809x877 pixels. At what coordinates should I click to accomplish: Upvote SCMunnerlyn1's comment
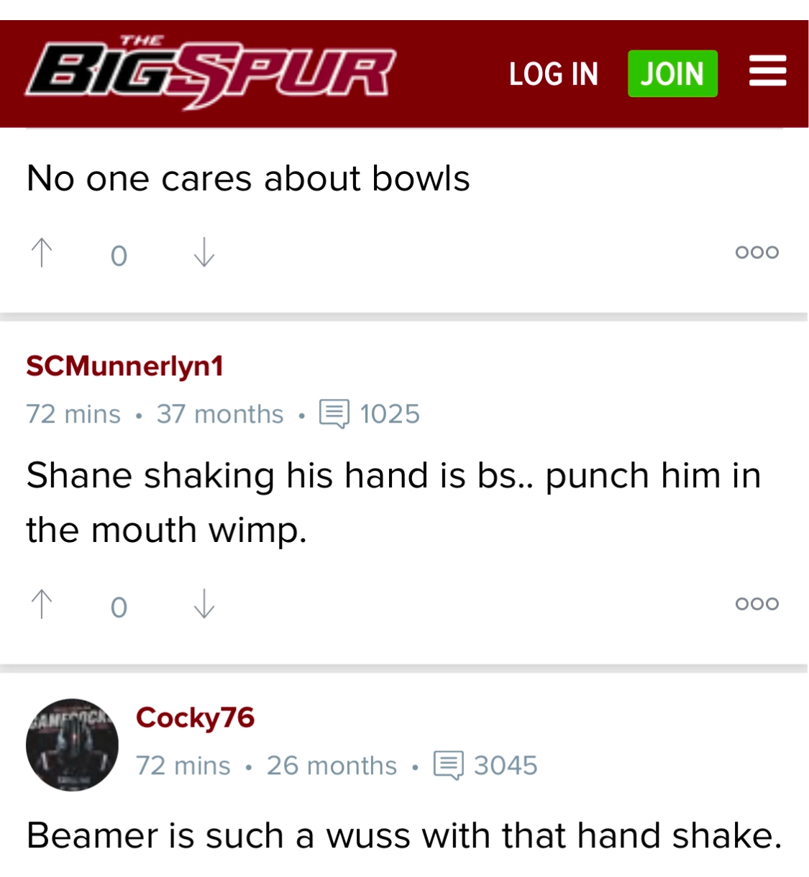[x=42, y=605]
